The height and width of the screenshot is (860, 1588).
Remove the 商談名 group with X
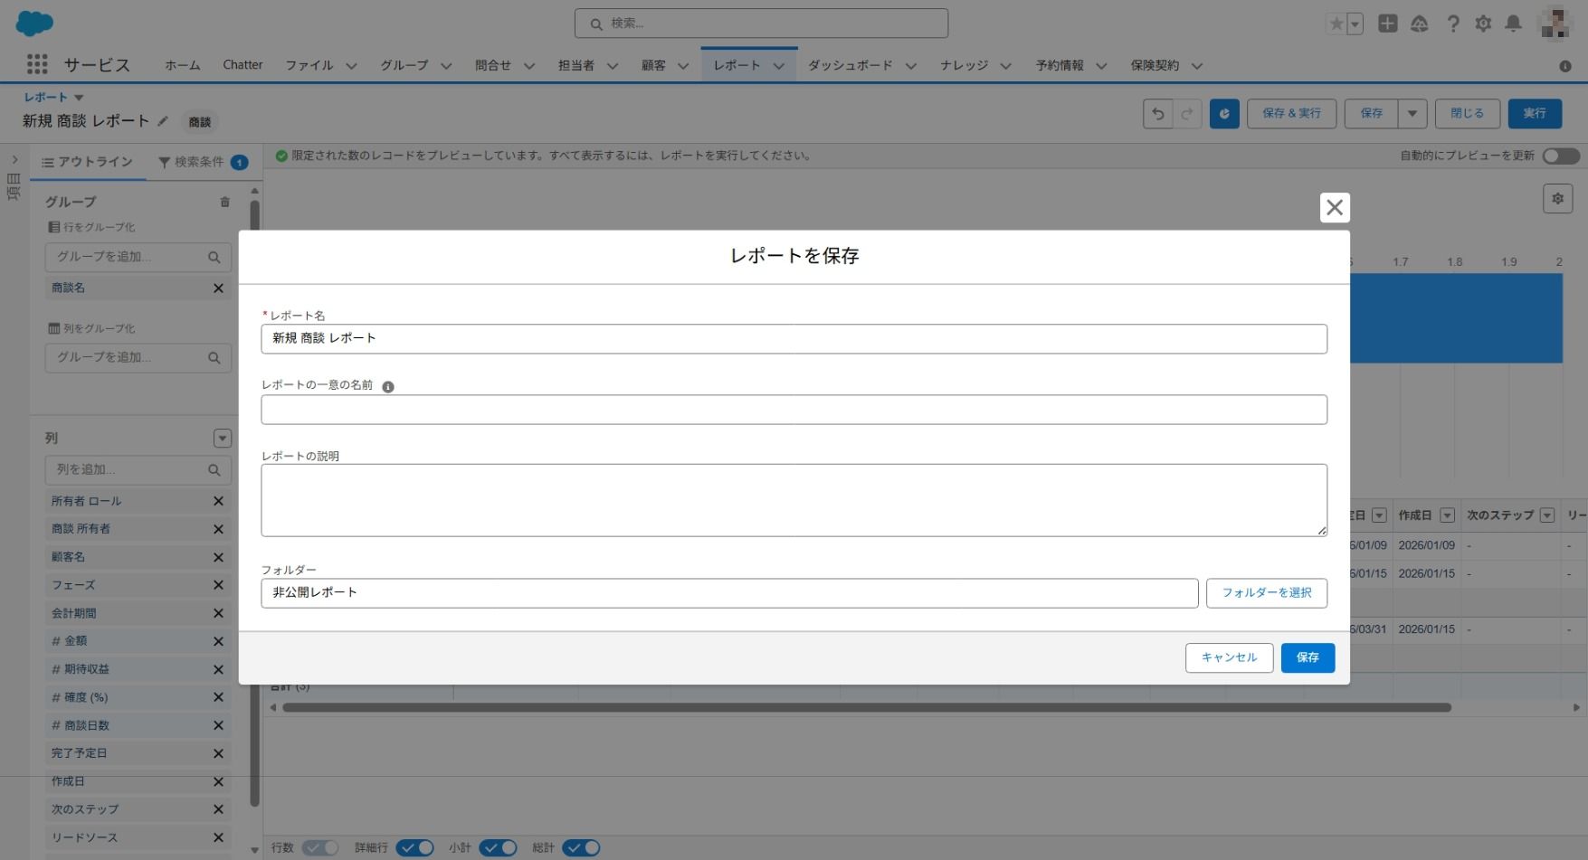218,288
